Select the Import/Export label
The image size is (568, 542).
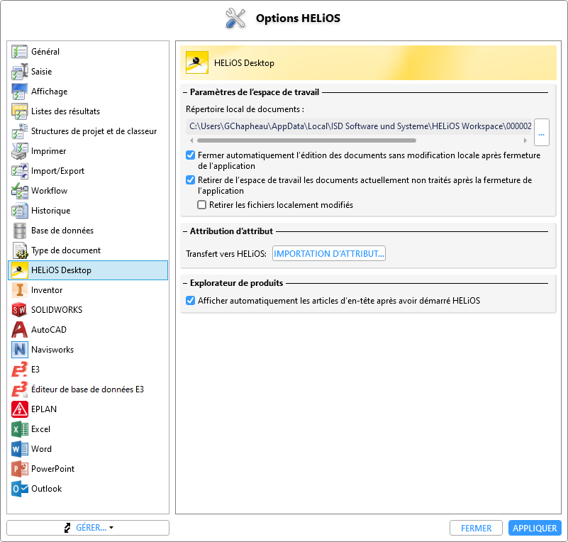[x=57, y=171]
